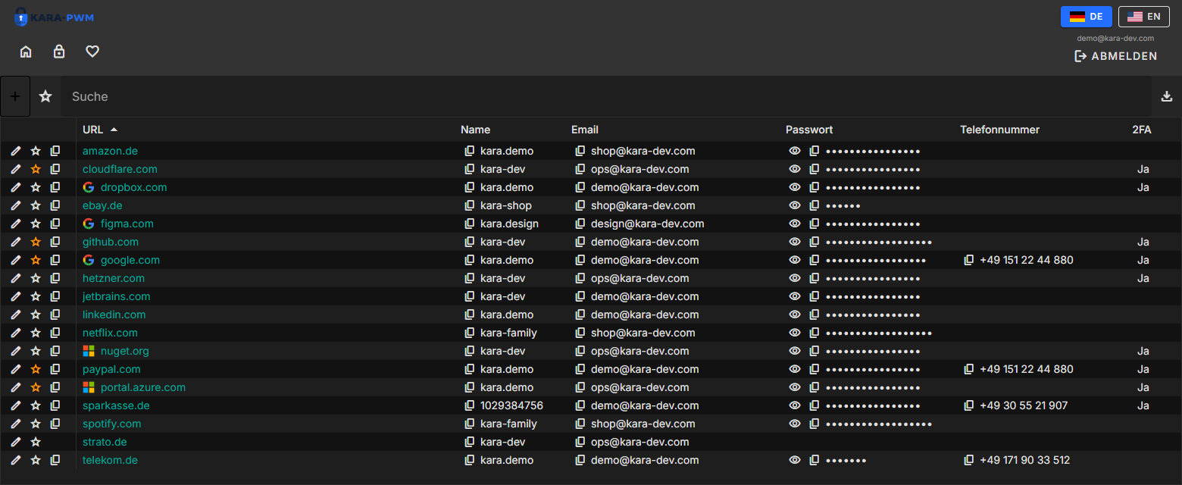Copy email of cloudflare.com entry
This screenshot has height=485, width=1182.
580,169
